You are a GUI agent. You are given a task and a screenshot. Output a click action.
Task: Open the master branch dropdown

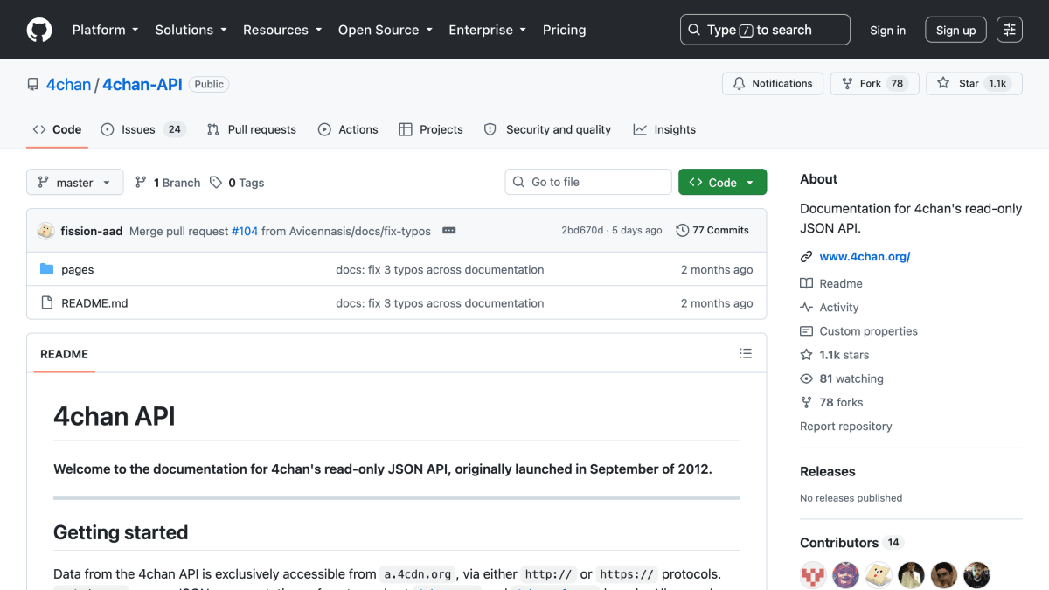pyautogui.click(x=75, y=183)
